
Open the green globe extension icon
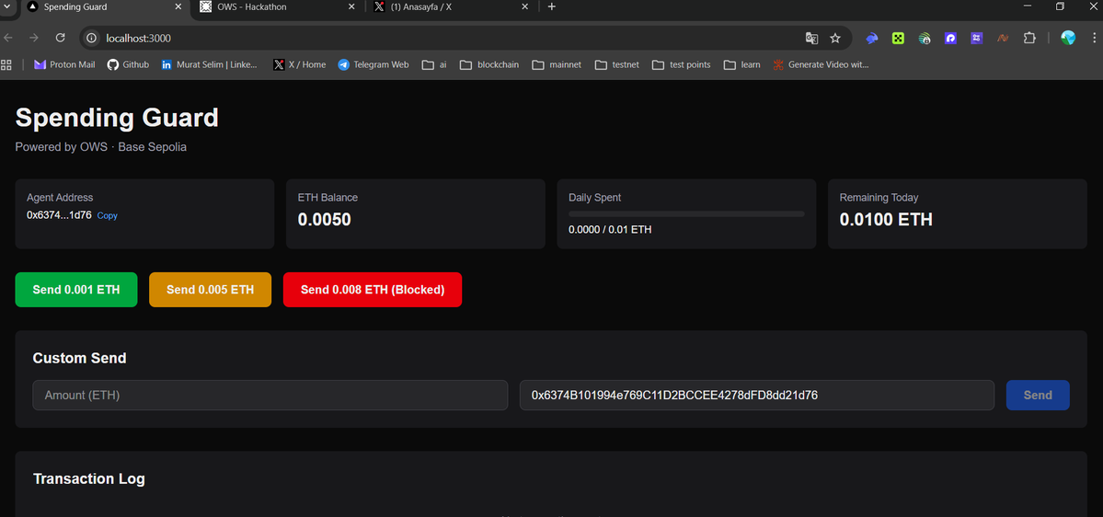pyautogui.click(x=925, y=38)
